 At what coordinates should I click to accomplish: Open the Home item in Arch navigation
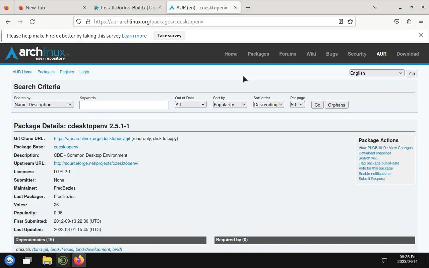pos(231,54)
